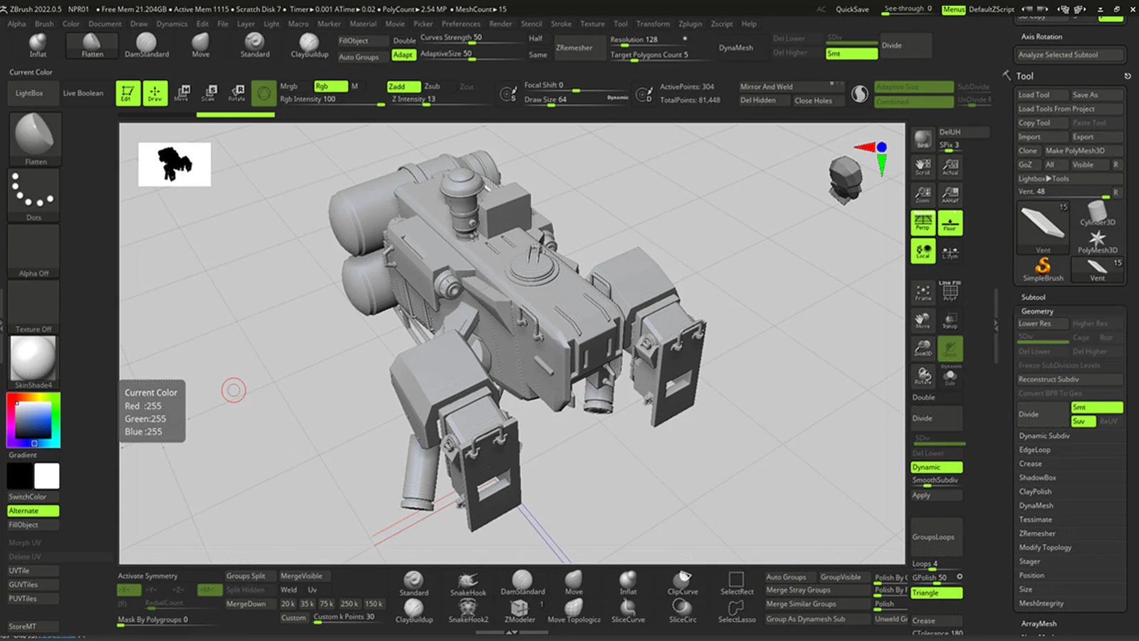
Task: Expand the Dynamic Subdiv section
Action: click(x=1044, y=436)
